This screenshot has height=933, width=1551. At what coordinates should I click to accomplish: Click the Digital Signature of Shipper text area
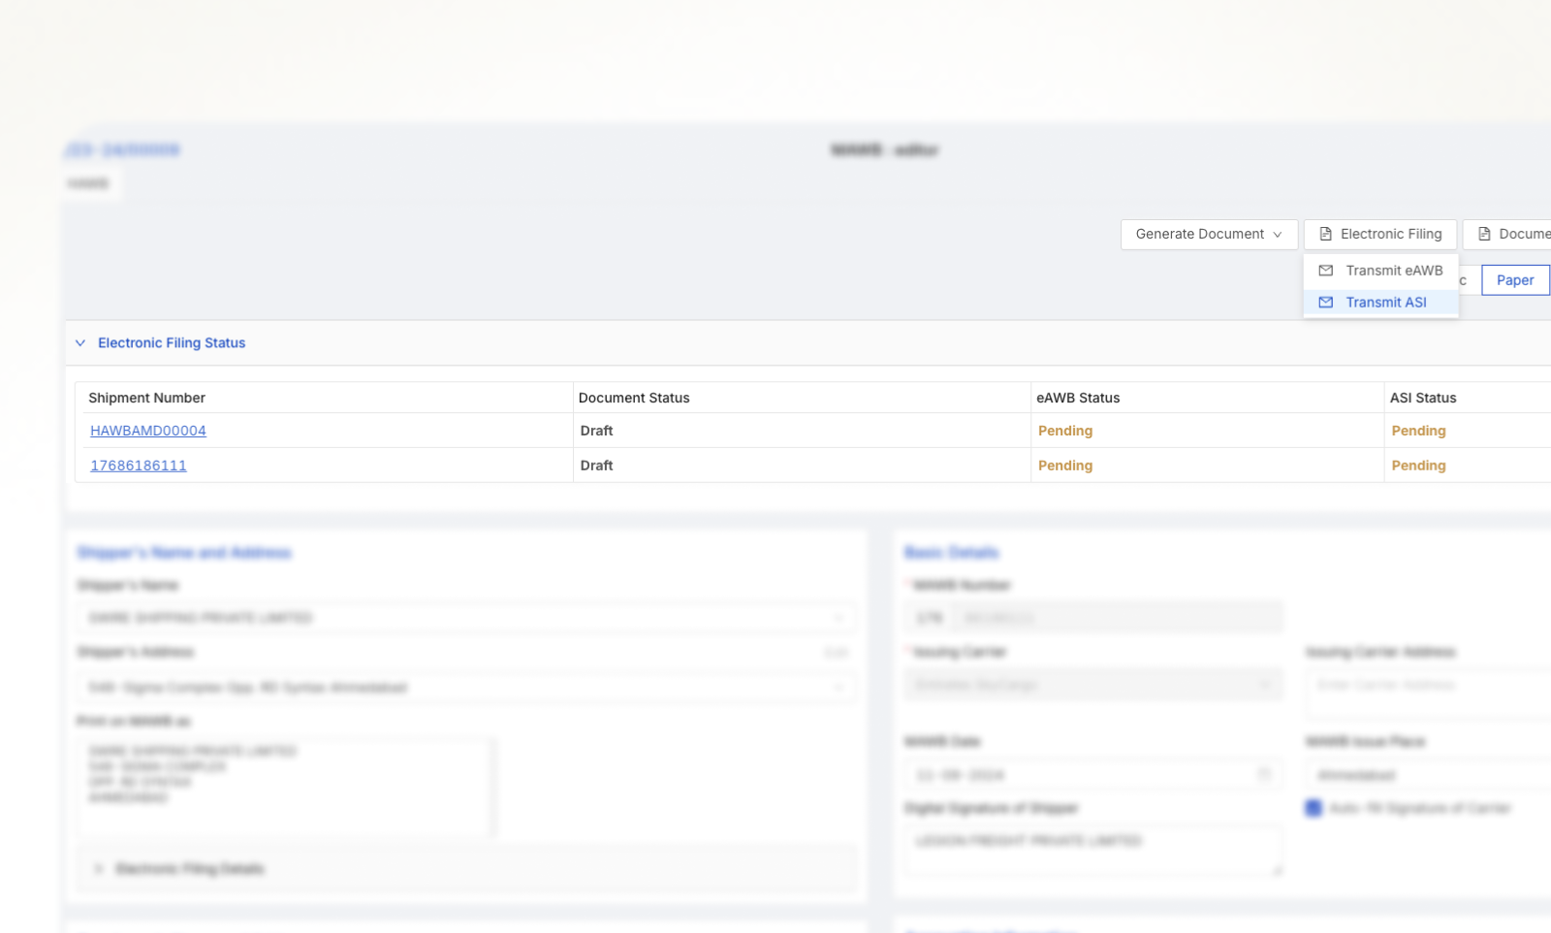point(1092,851)
